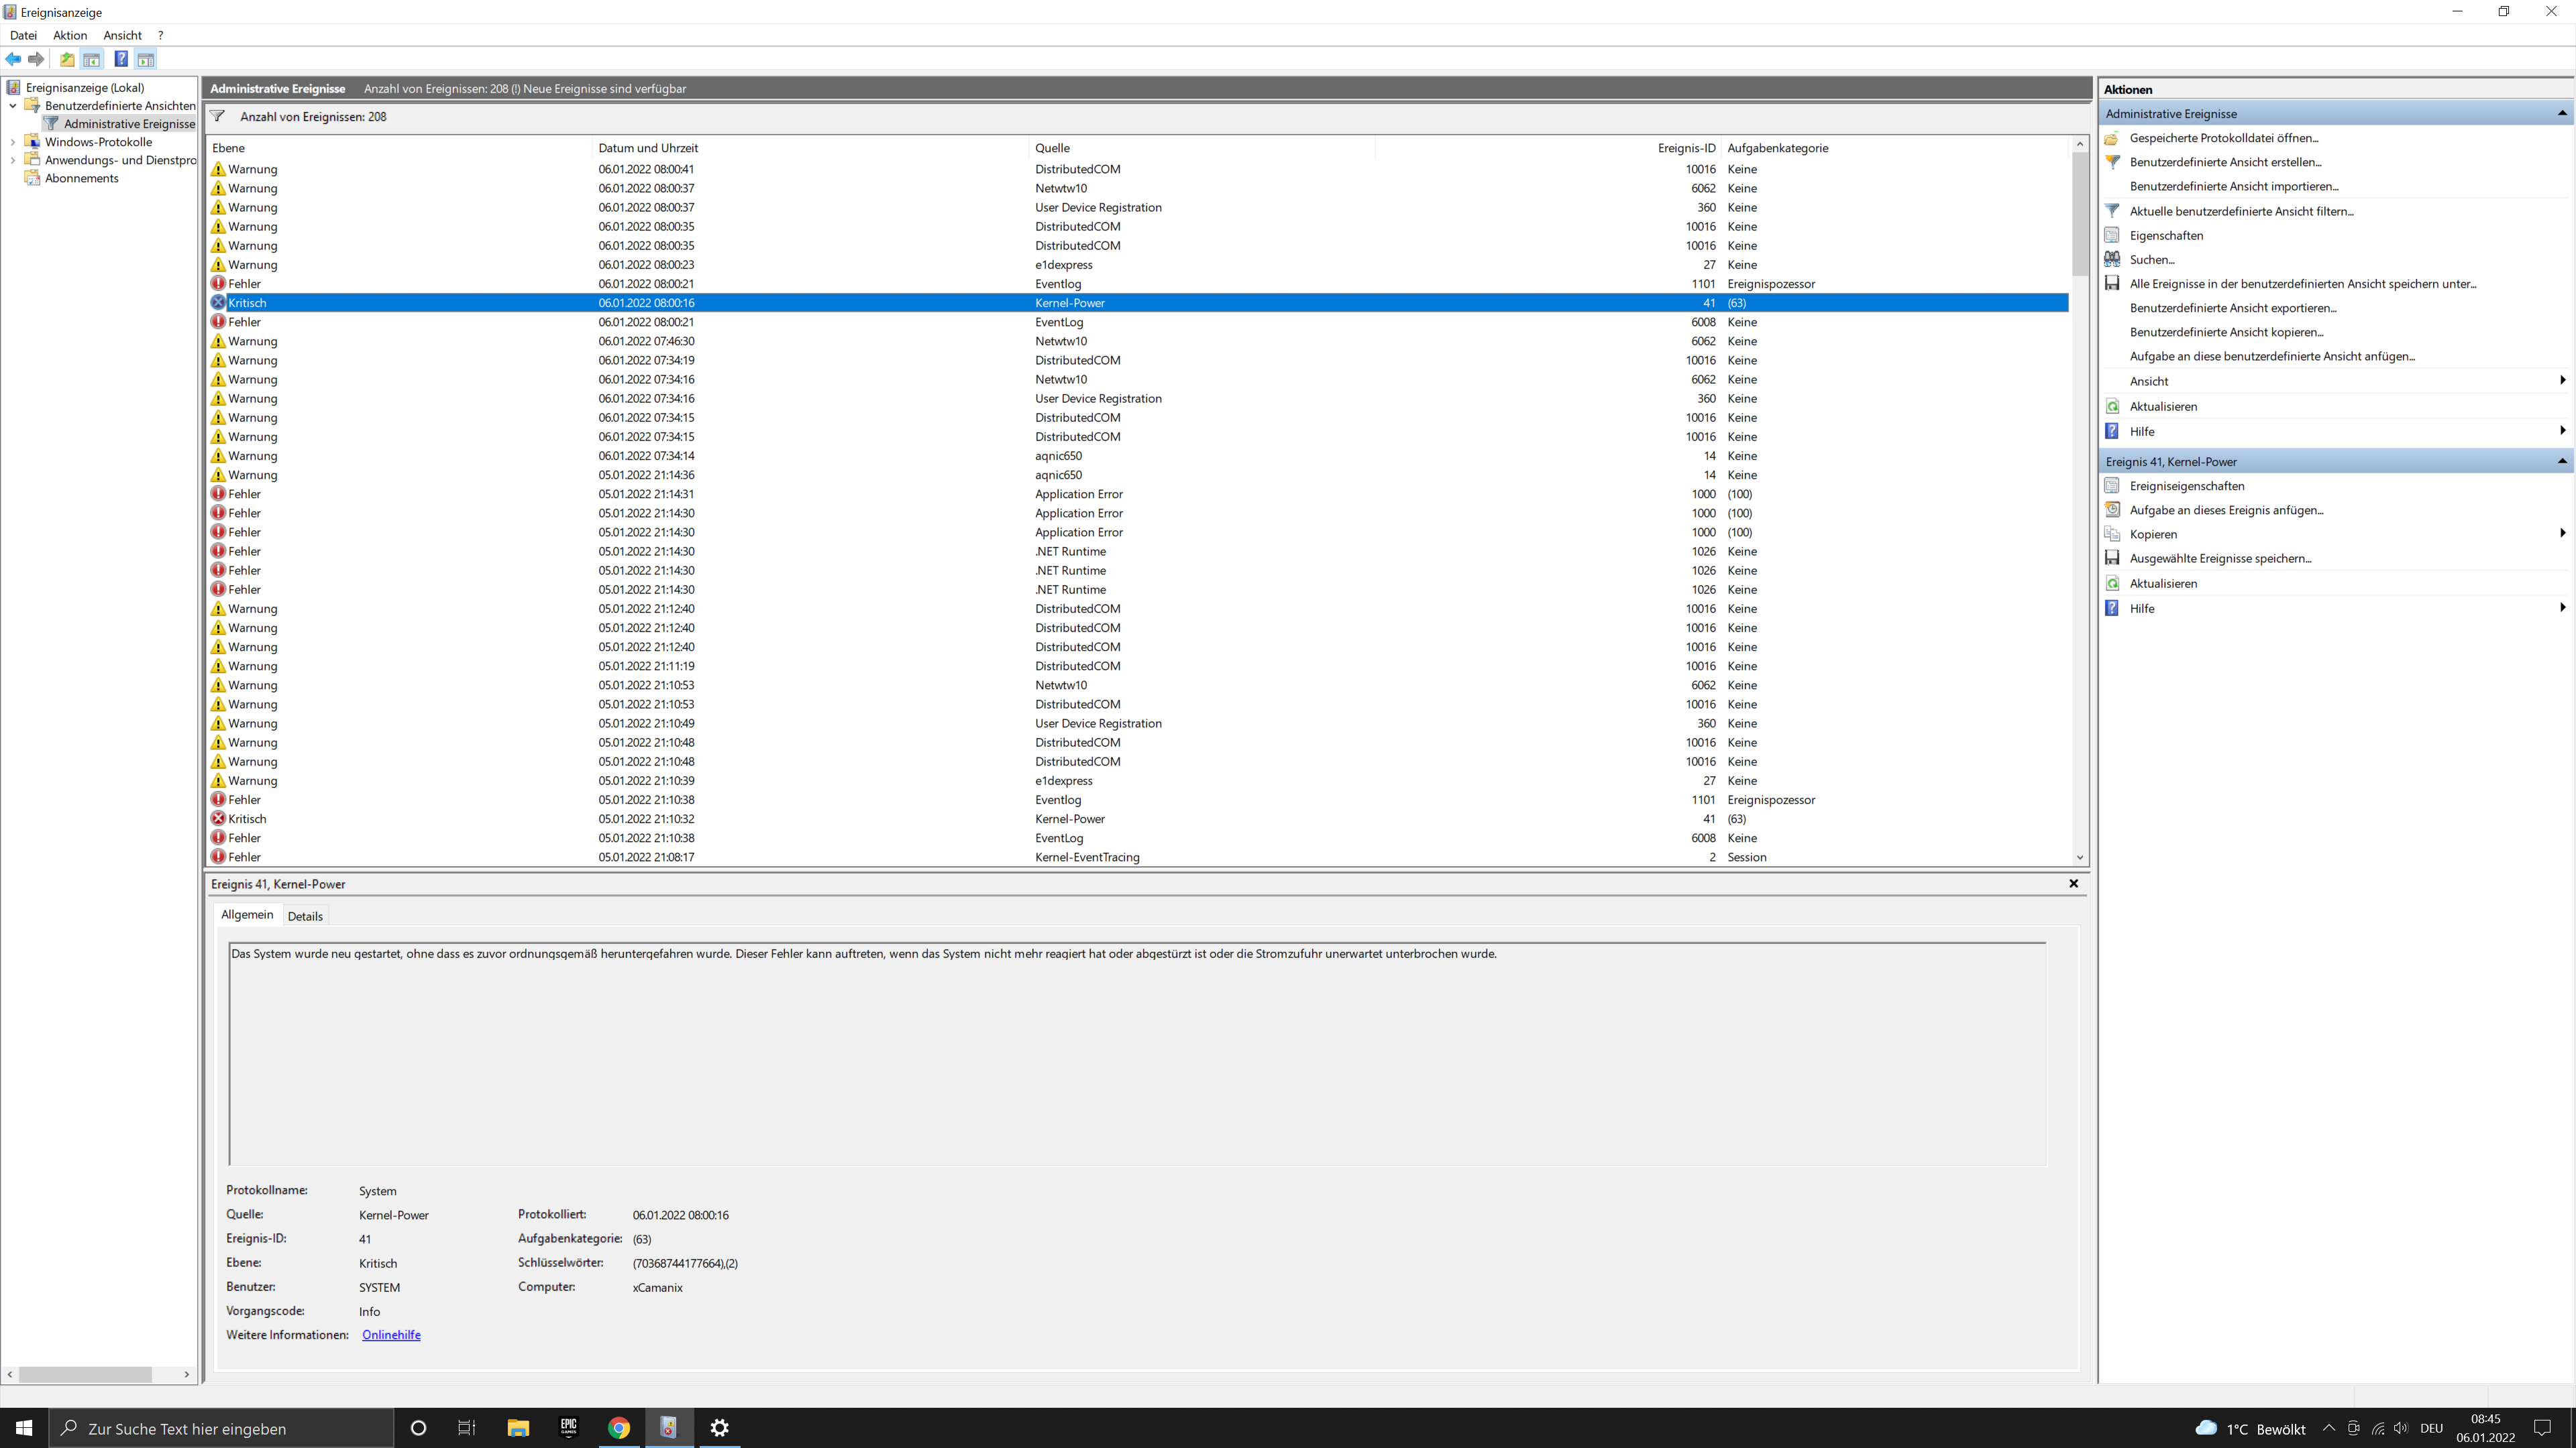Click the event list vertical scrollbar down arrow
Image resolution: width=2576 pixels, height=1448 pixels.
[x=2080, y=857]
